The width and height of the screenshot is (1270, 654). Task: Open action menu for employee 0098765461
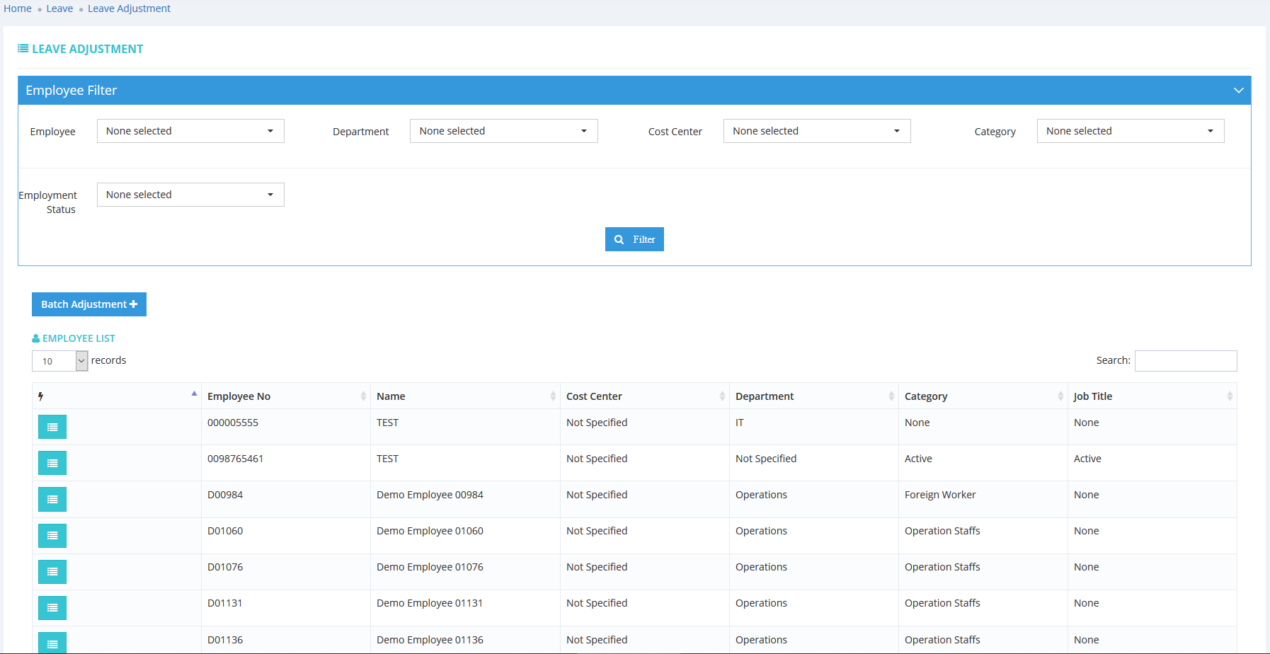click(x=52, y=463)
